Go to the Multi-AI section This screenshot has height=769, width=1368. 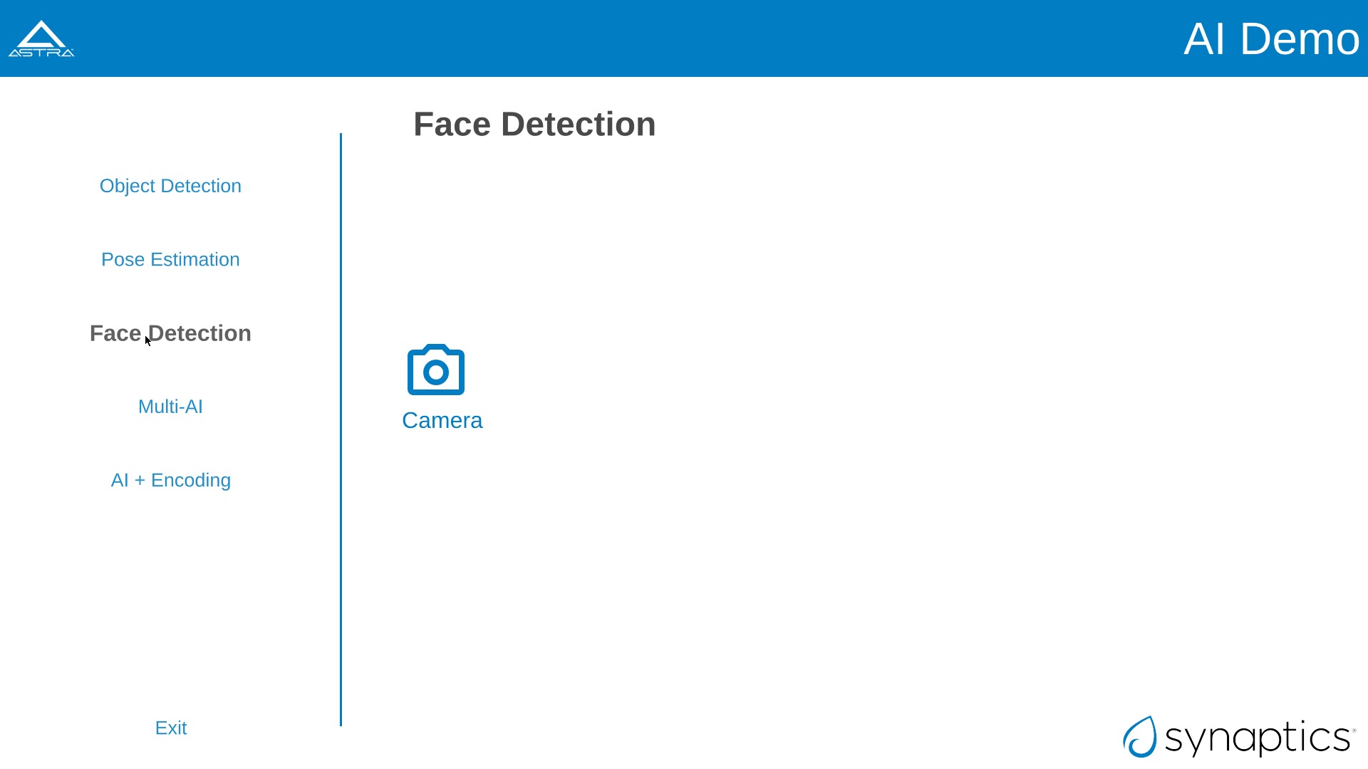click(x=170, y=407)
